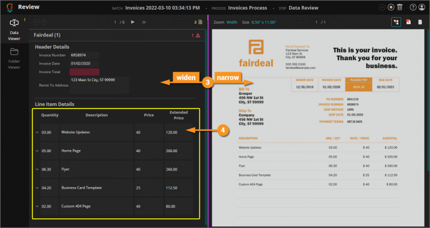Edit the price cell showing 25
Image resolution: width=430 pixels, height=228 pixels.
click(149, 188)
